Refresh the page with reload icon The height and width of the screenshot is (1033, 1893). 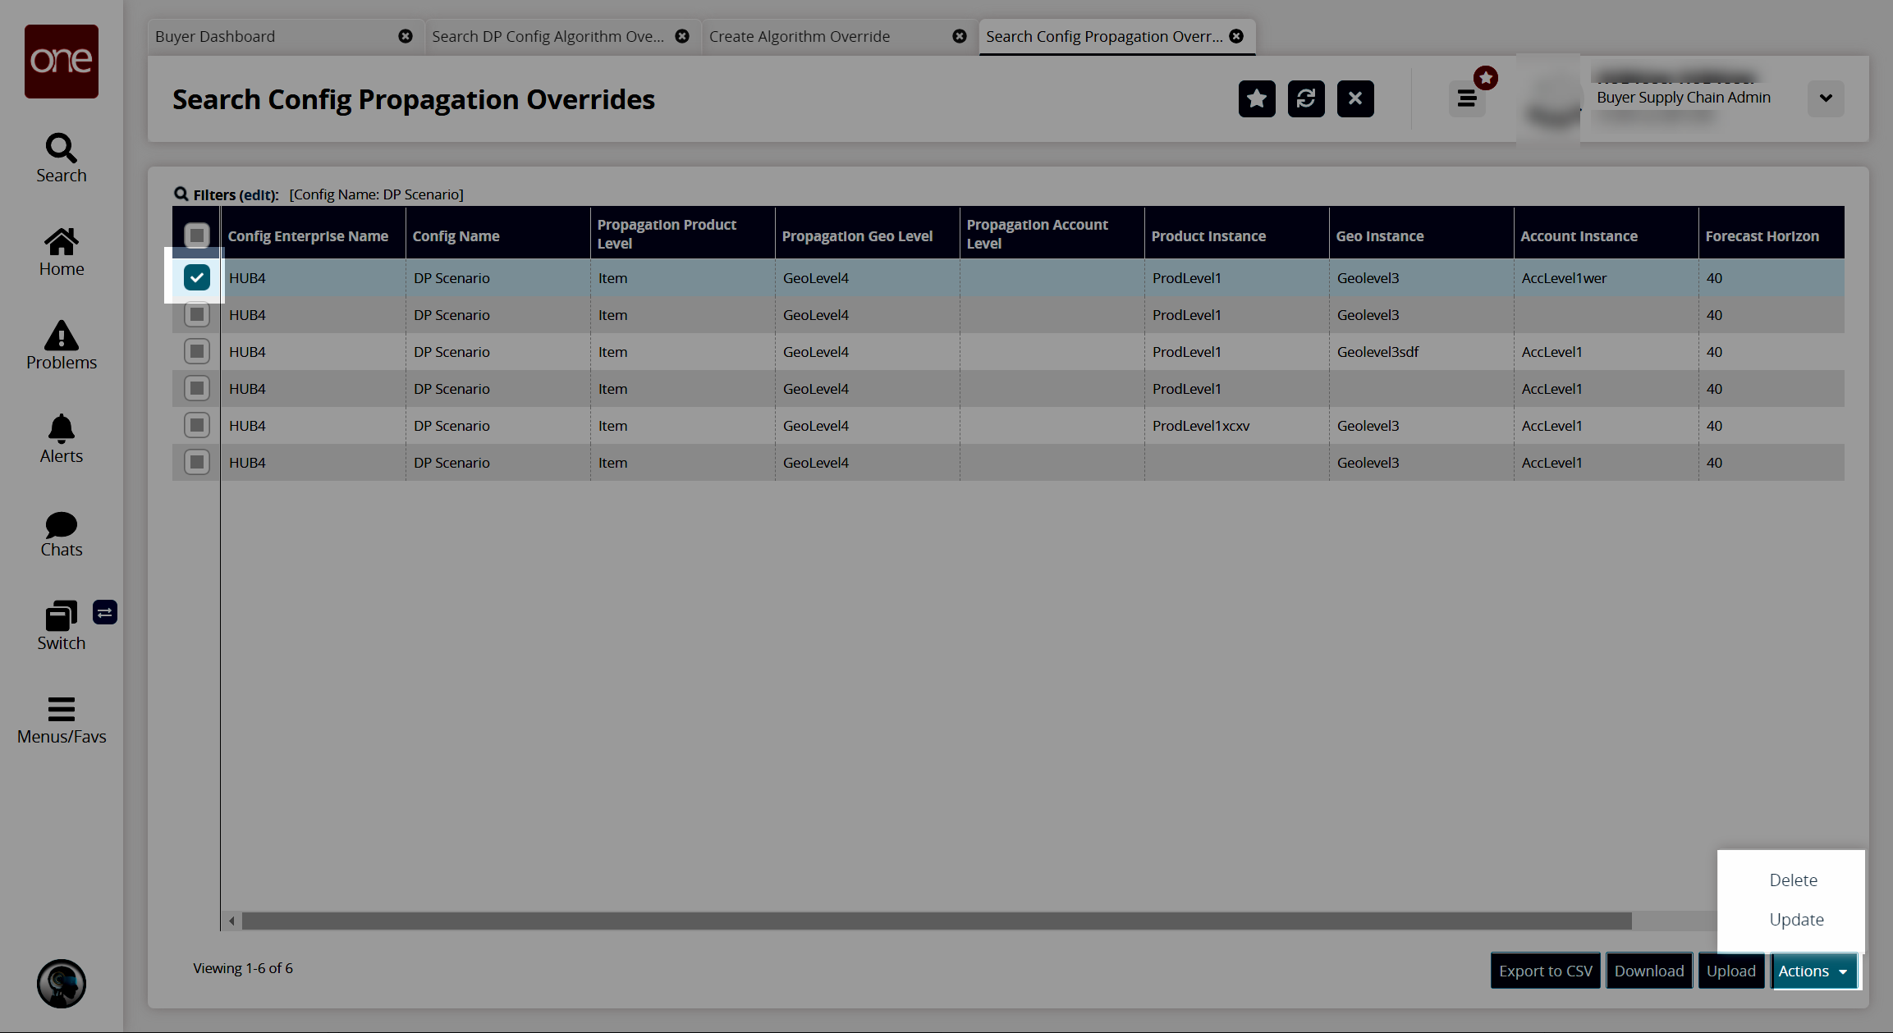(x=1305, y=98)
